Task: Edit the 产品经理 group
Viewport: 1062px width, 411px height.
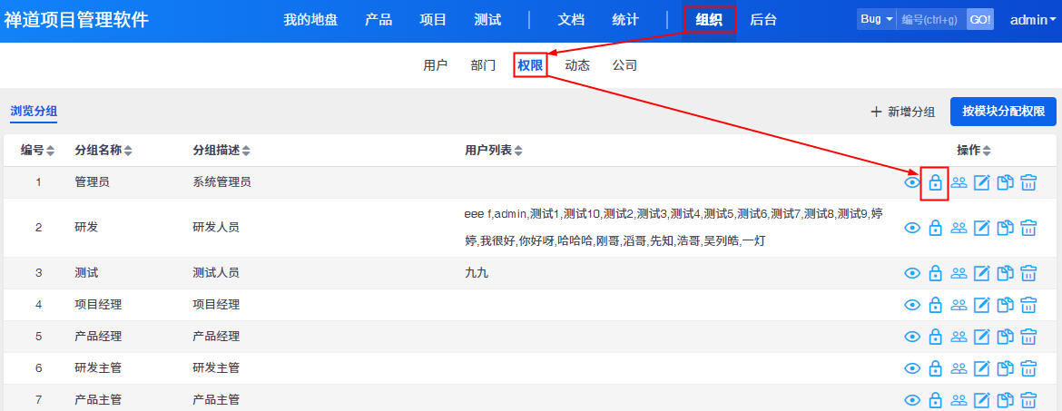Action: click(981, 337)
